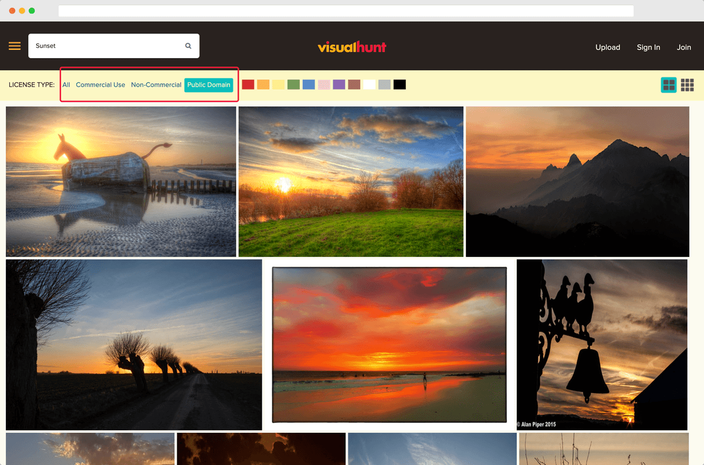Select the Public Domain license filter
Image resolution: width=704 pixels, height=465 pixels.
point(209,85)
